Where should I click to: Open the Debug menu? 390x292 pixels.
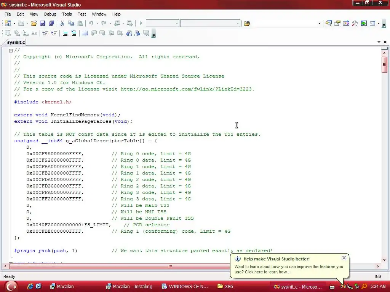pyautogui.click(x=50, y=14)
